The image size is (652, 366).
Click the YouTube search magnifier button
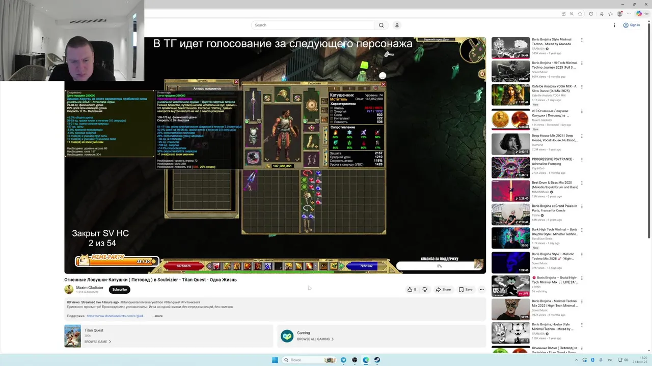(x=381, y=25)
